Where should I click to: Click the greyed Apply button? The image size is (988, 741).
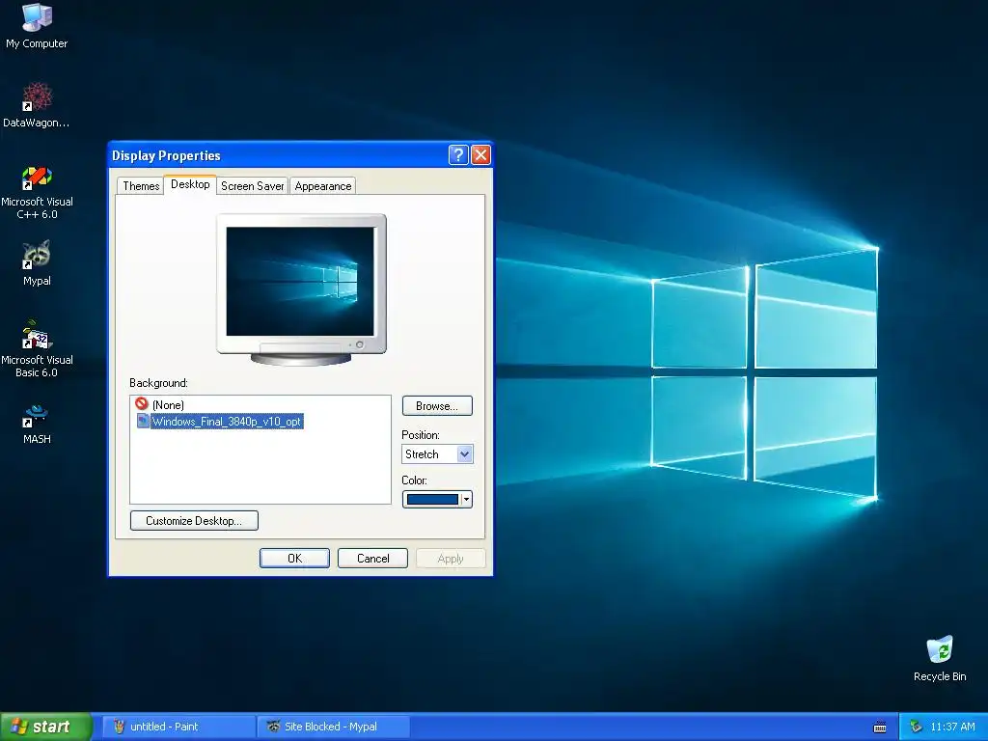(451, 559)
